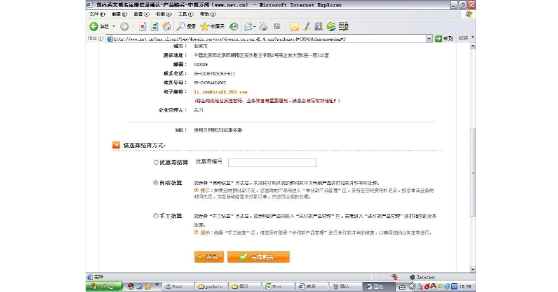Expand the address bar URL dropdown
Screen dimensions: 558x292
[x=429, y=39]
